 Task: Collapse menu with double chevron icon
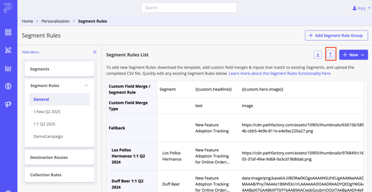[x=95, y=52]
